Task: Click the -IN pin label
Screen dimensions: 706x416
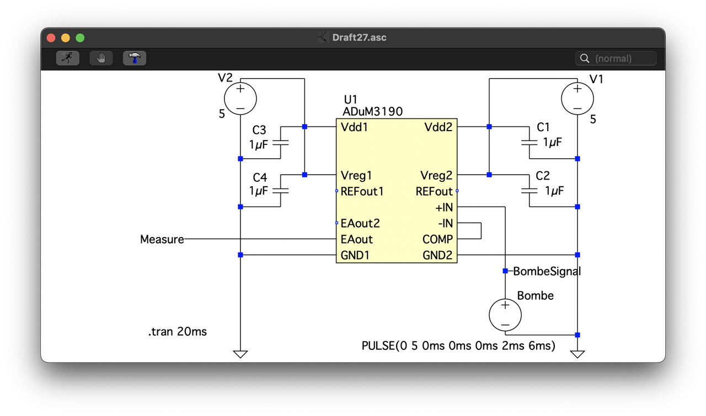Action: click(445, 223)
